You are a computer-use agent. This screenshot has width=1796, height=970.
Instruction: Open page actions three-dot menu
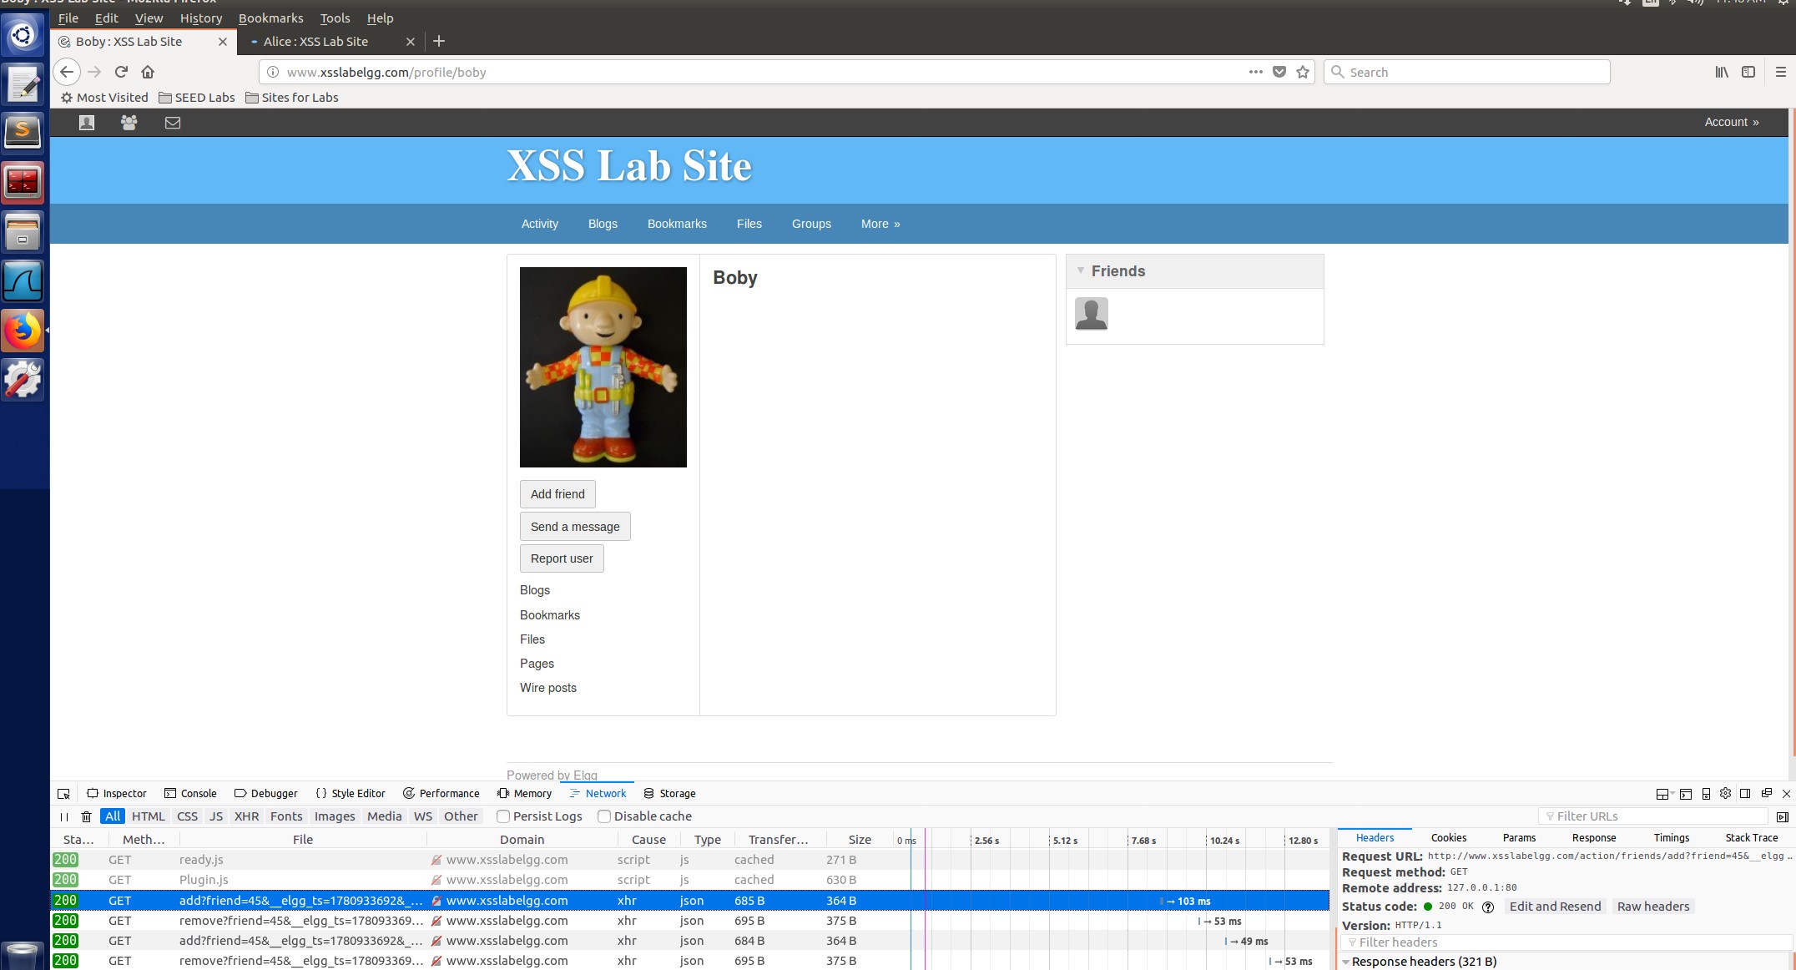1255,72
